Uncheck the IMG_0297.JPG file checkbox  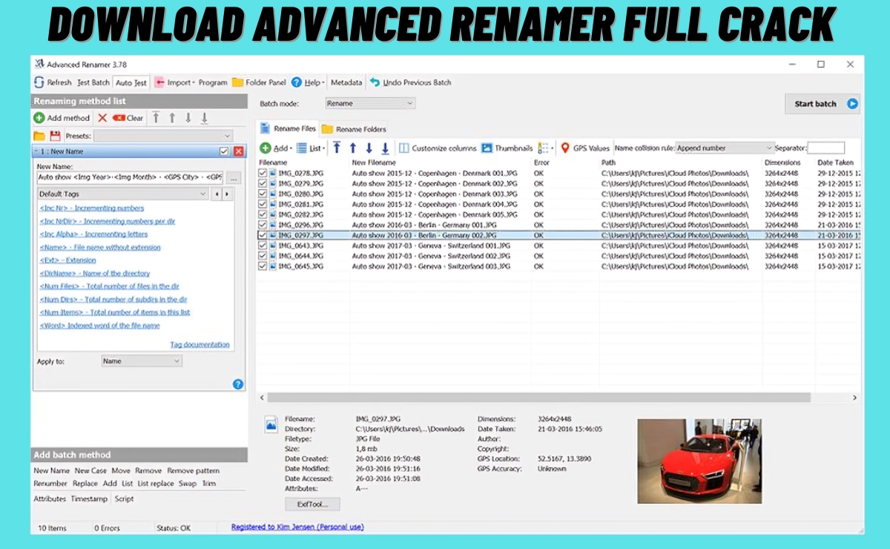[262, 235]
